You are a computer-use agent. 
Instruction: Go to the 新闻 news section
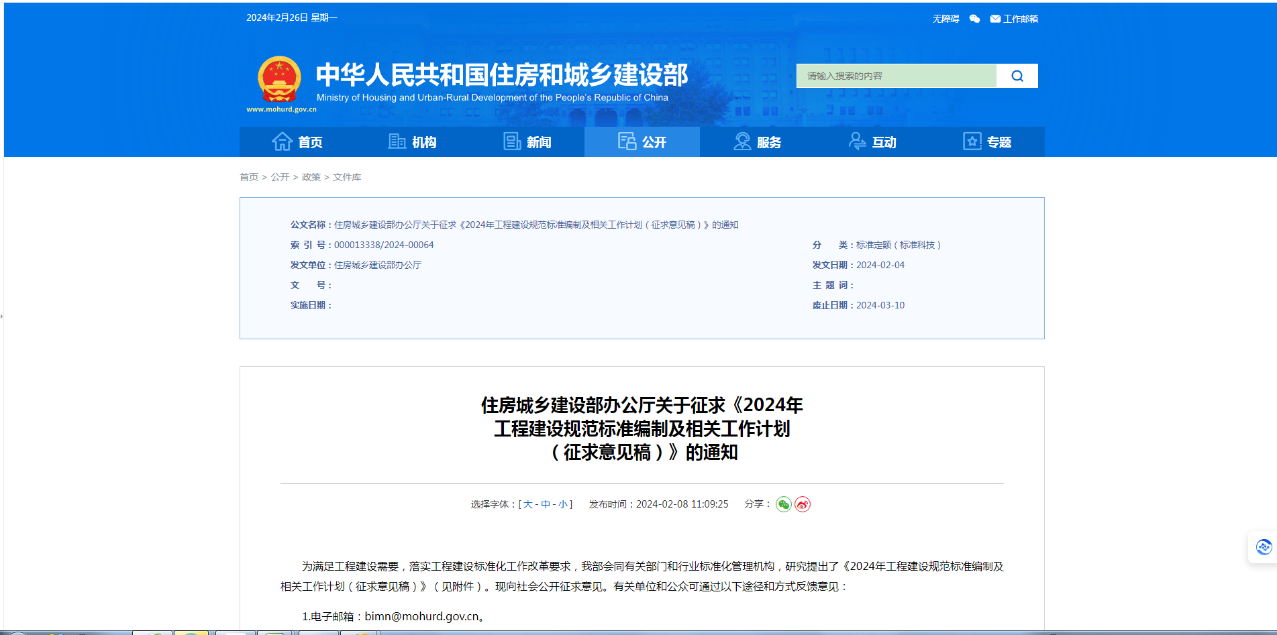(527, 142)
